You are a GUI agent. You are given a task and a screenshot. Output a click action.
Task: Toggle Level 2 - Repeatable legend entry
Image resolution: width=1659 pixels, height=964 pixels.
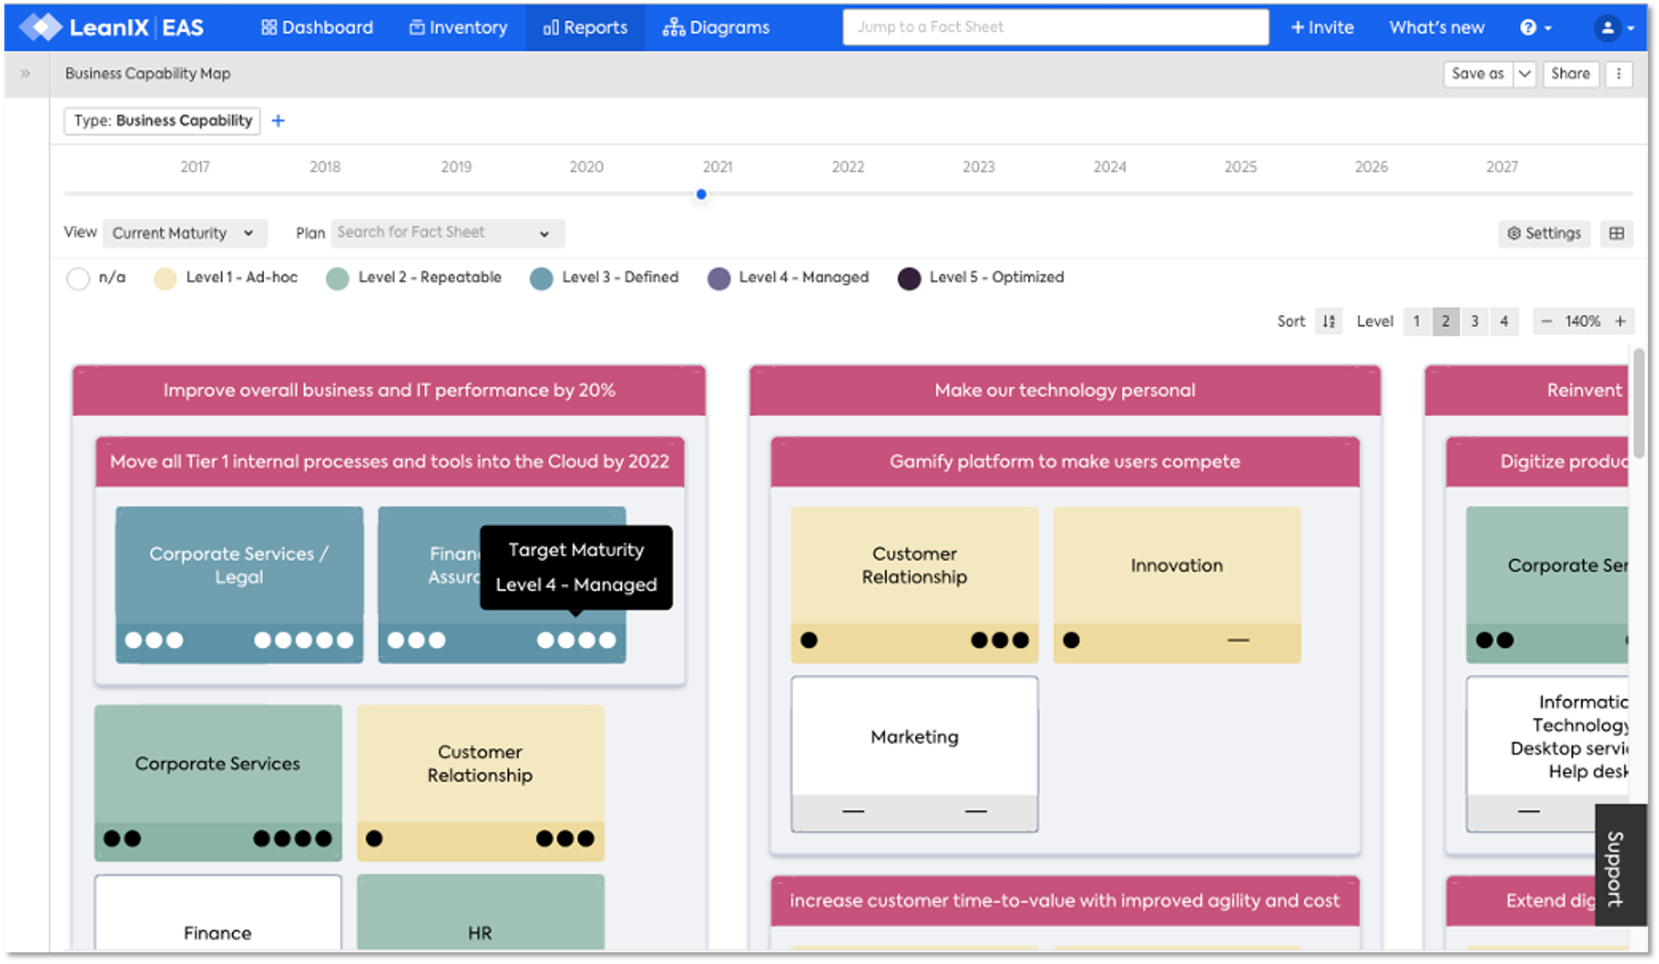tap(413, 277)
